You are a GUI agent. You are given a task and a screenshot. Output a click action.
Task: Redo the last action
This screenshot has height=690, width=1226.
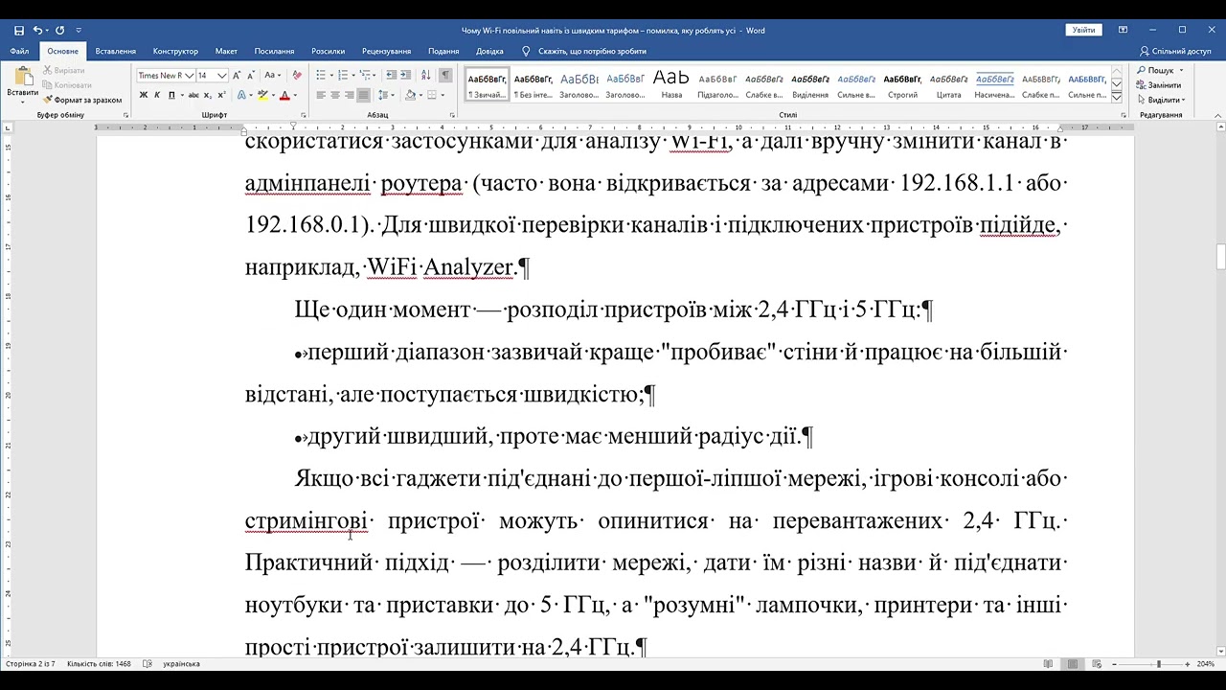pos(60,31)
